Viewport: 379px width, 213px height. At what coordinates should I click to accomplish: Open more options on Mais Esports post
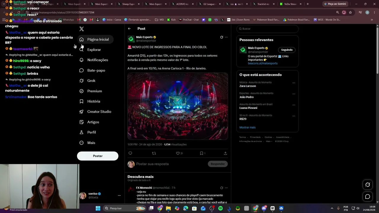226,37
